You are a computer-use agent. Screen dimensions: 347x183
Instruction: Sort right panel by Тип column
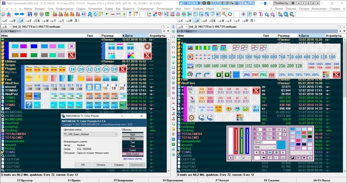pos(266,36)
